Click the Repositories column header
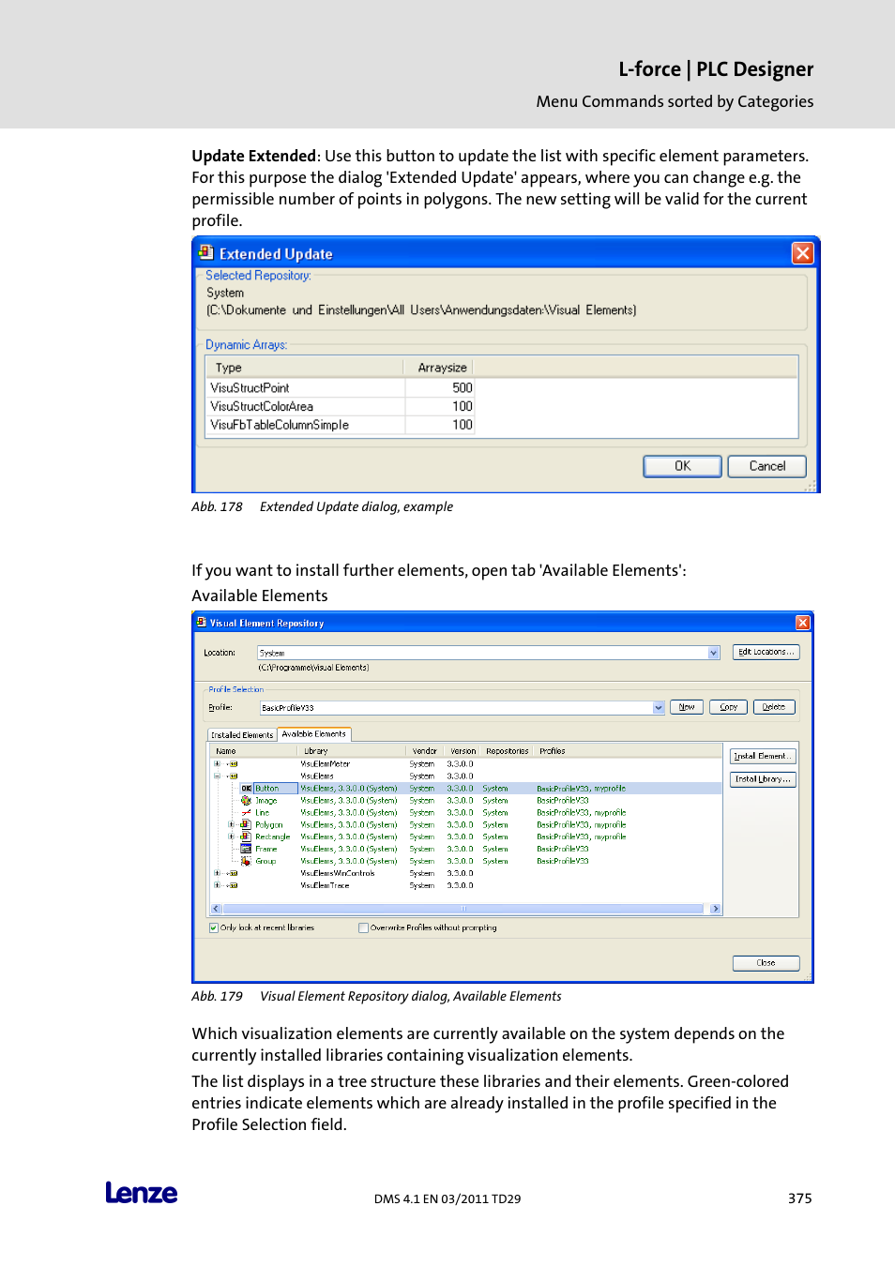Screen dimensions: 895x1266 [x=508, y=751]
